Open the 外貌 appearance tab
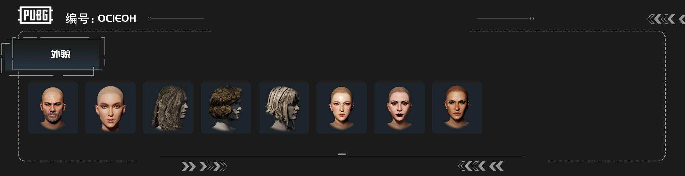This screenshot has height=176, width=685. 56,54
